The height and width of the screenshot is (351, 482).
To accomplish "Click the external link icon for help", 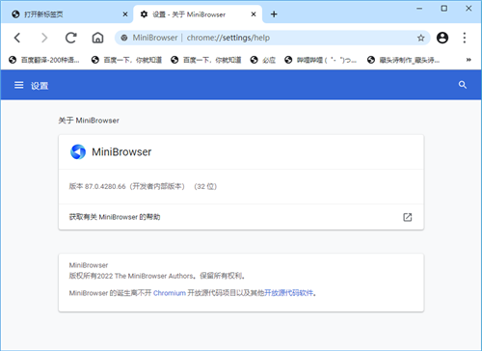I will 407,217.
